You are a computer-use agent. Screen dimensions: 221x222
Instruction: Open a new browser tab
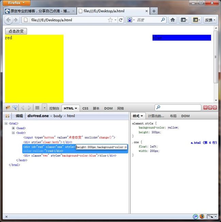154,11
